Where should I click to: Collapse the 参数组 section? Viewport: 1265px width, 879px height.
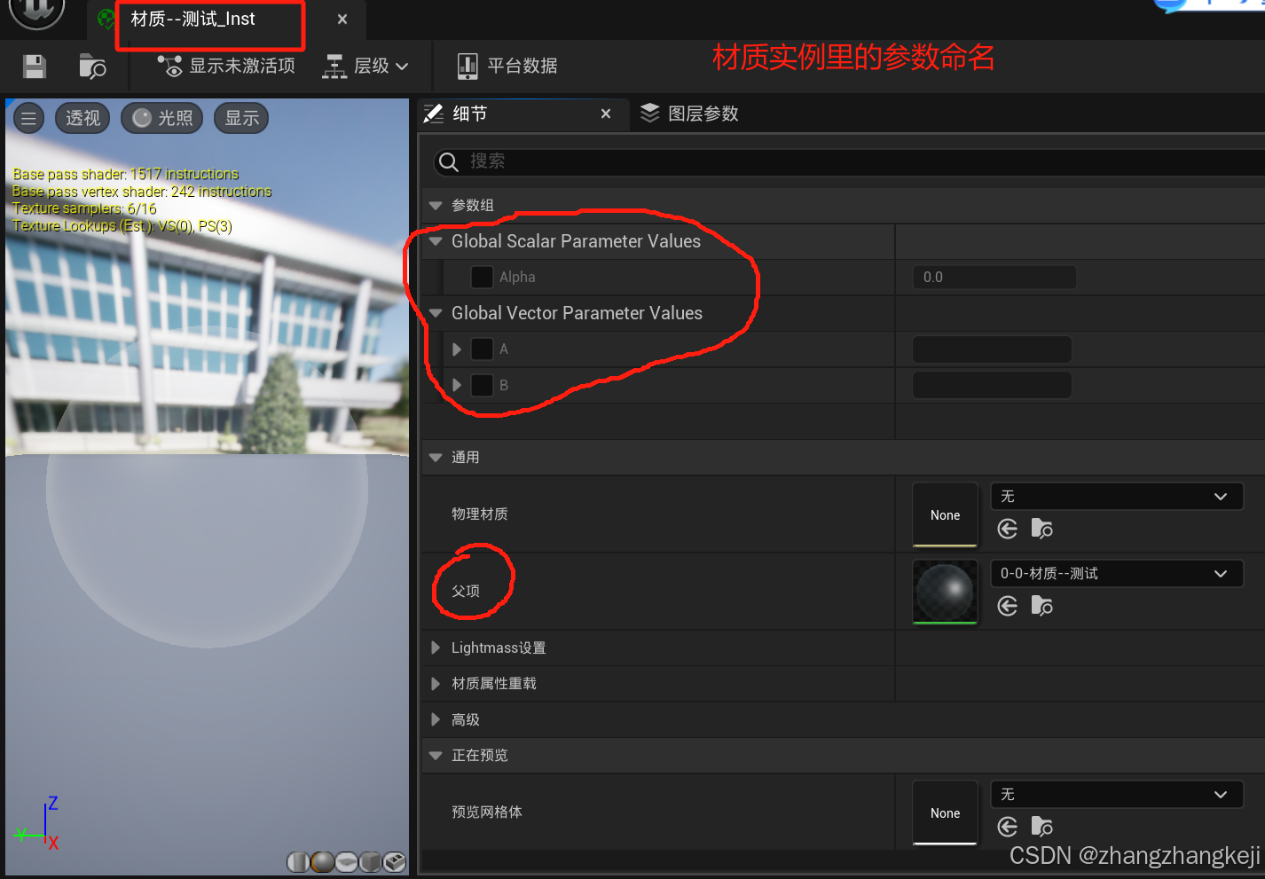[x=436, y=206]
